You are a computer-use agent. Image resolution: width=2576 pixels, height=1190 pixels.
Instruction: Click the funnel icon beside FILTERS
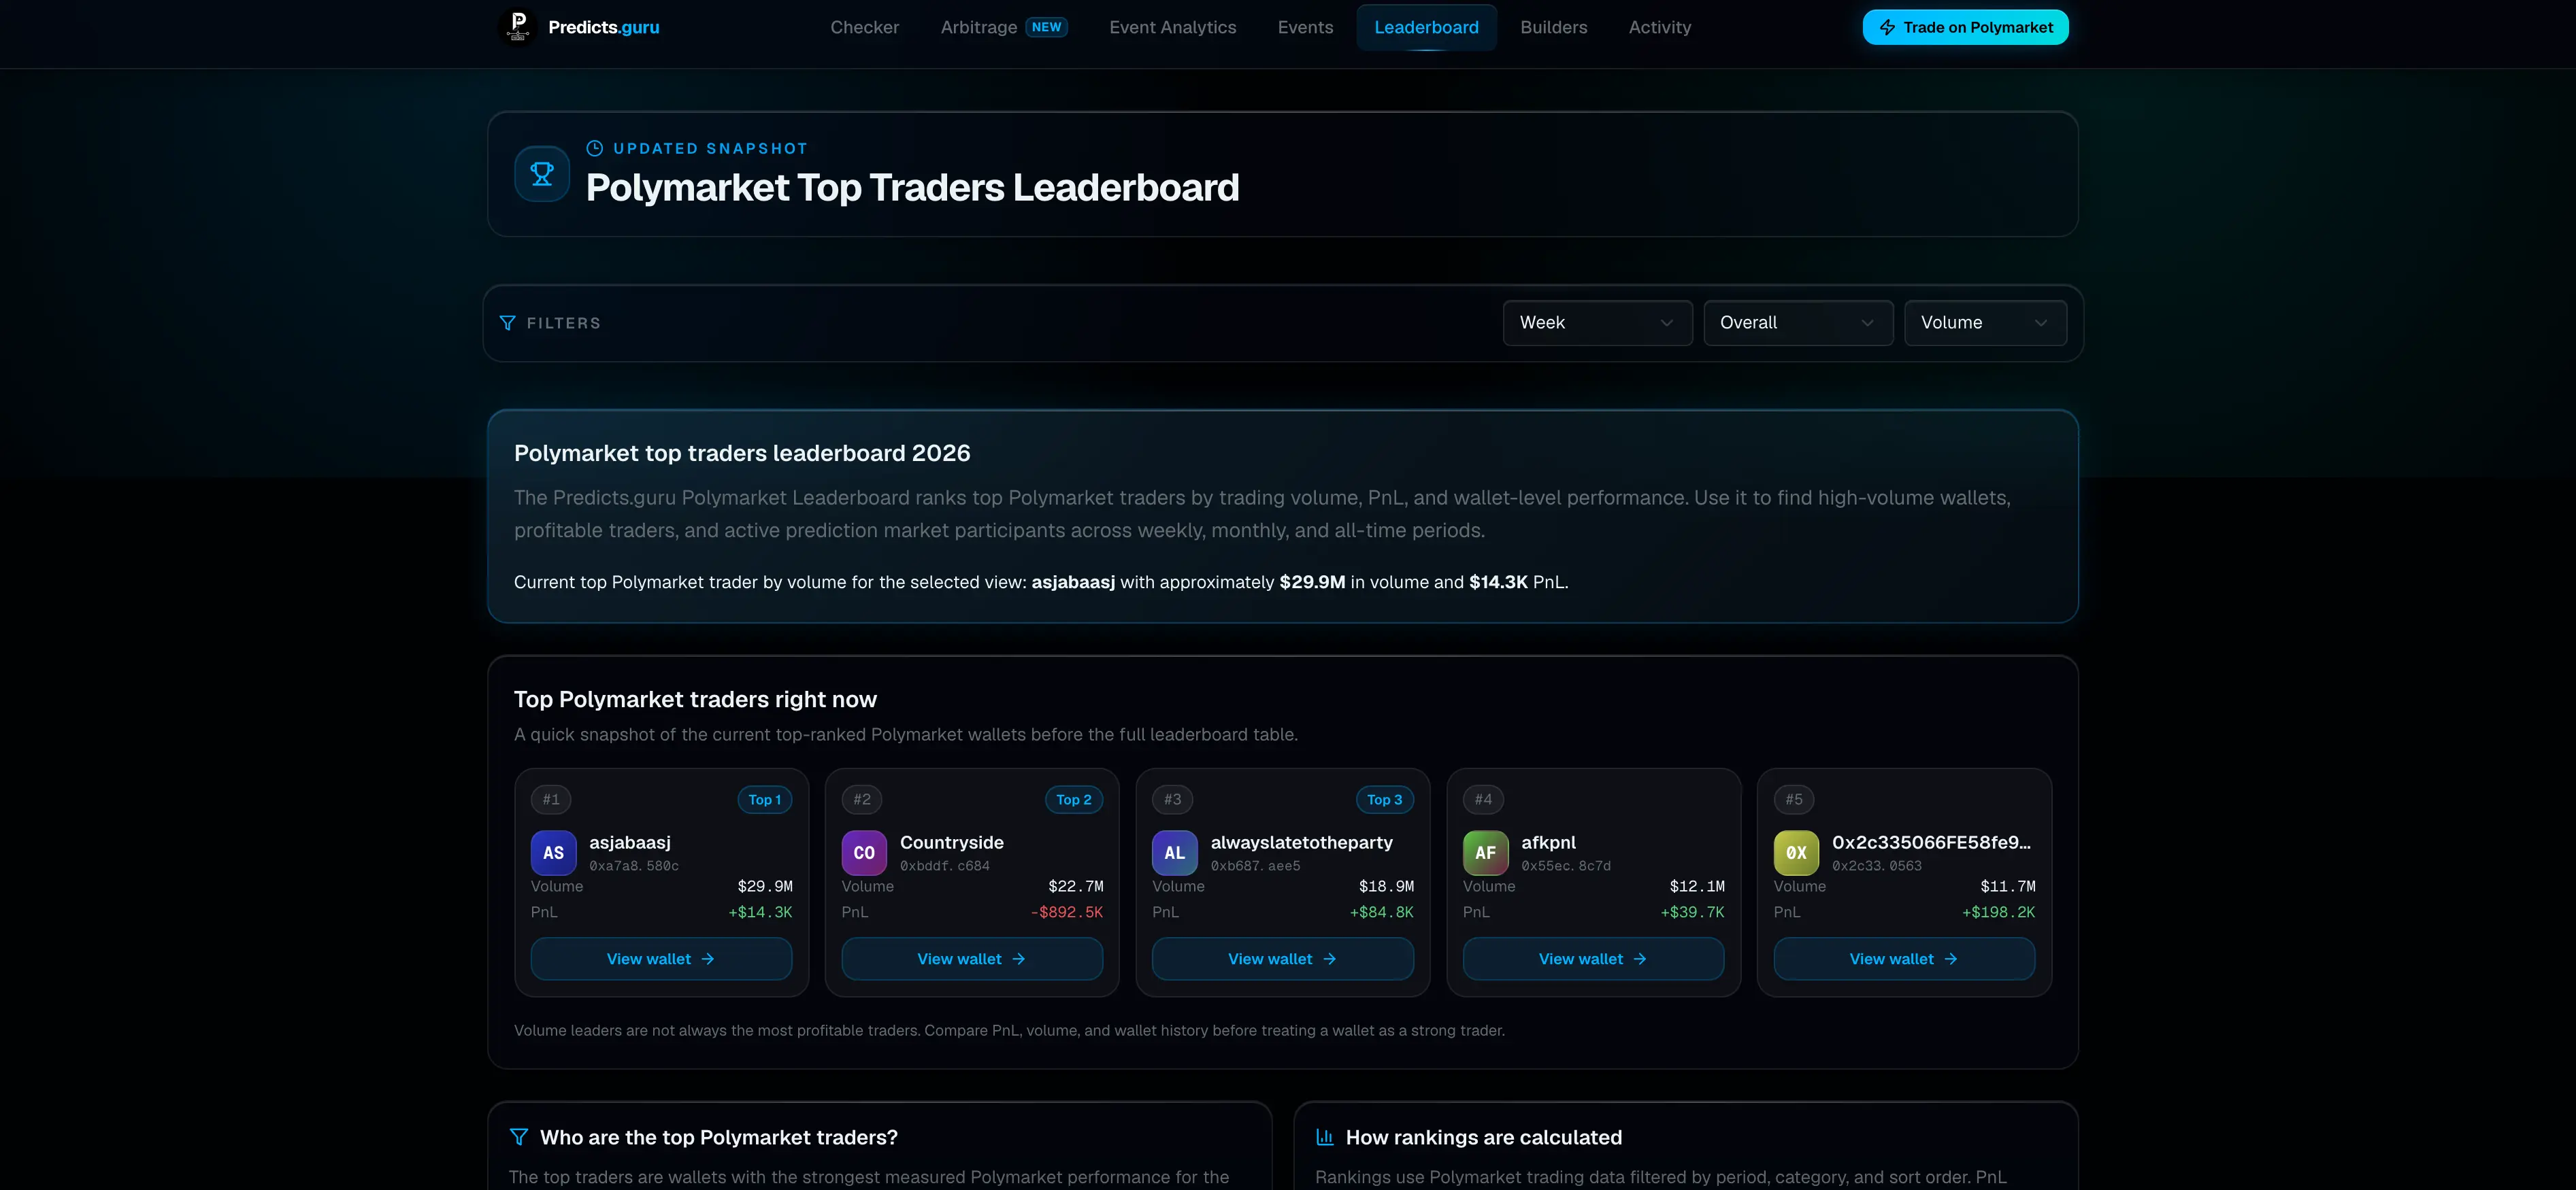pyautogui.click(x=507, y=323)
